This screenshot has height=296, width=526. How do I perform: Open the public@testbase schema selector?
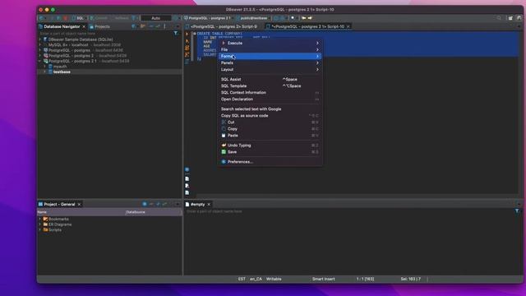(x=252, y=18)
